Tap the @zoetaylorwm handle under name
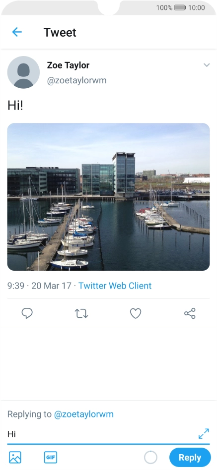The width and height of the screenshot is (217, 470). point(77,81)
